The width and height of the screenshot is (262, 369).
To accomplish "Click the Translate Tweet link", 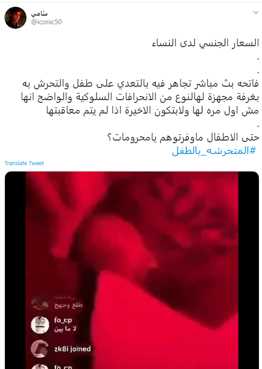I will (24, 163).
